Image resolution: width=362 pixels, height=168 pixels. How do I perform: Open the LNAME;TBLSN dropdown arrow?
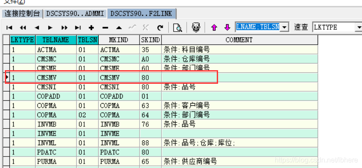point(284,28)
